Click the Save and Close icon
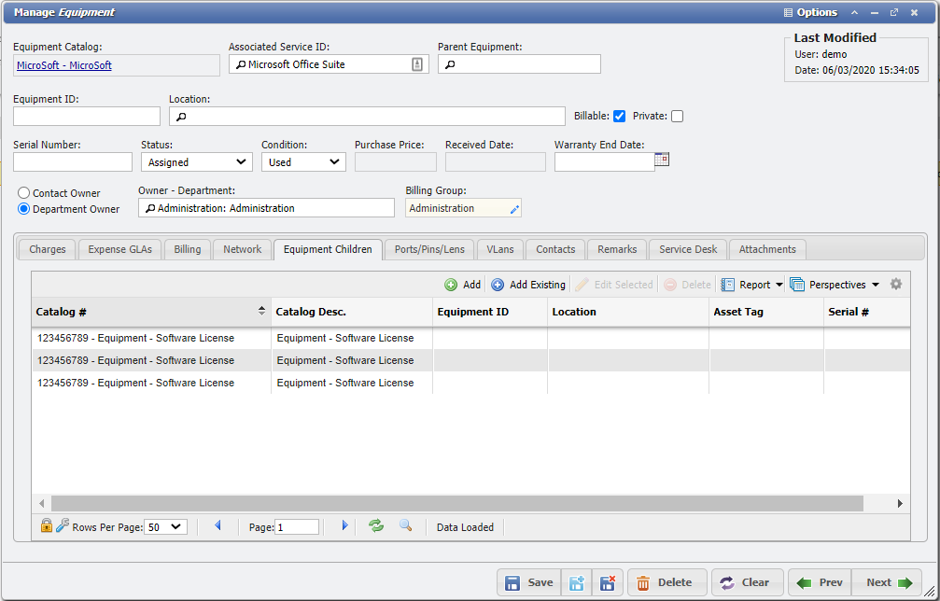 click(x=607, y=583)
